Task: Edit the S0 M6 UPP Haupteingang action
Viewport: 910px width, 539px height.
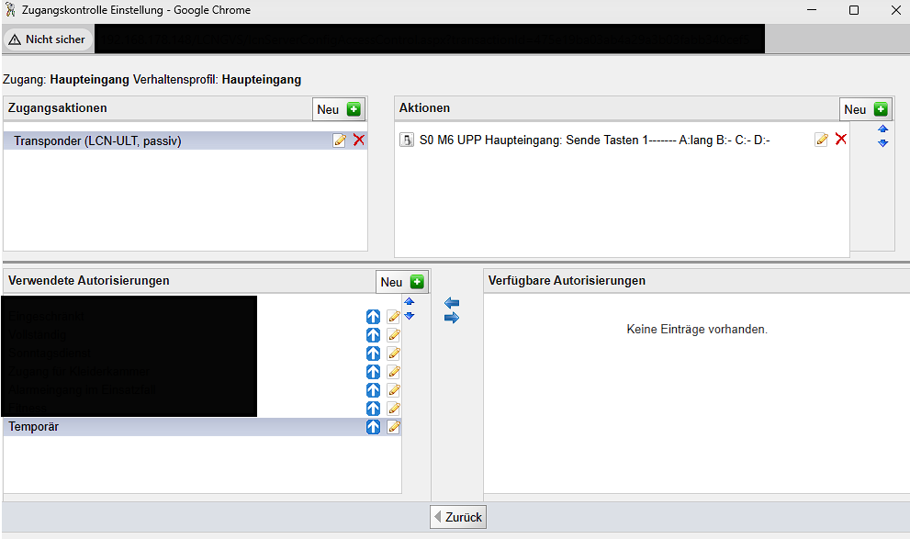Action: [821, 140]
